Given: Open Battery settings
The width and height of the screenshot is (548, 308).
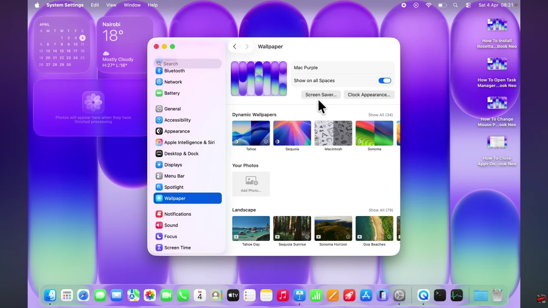Looking at the screenshot, I should point(172,93).
